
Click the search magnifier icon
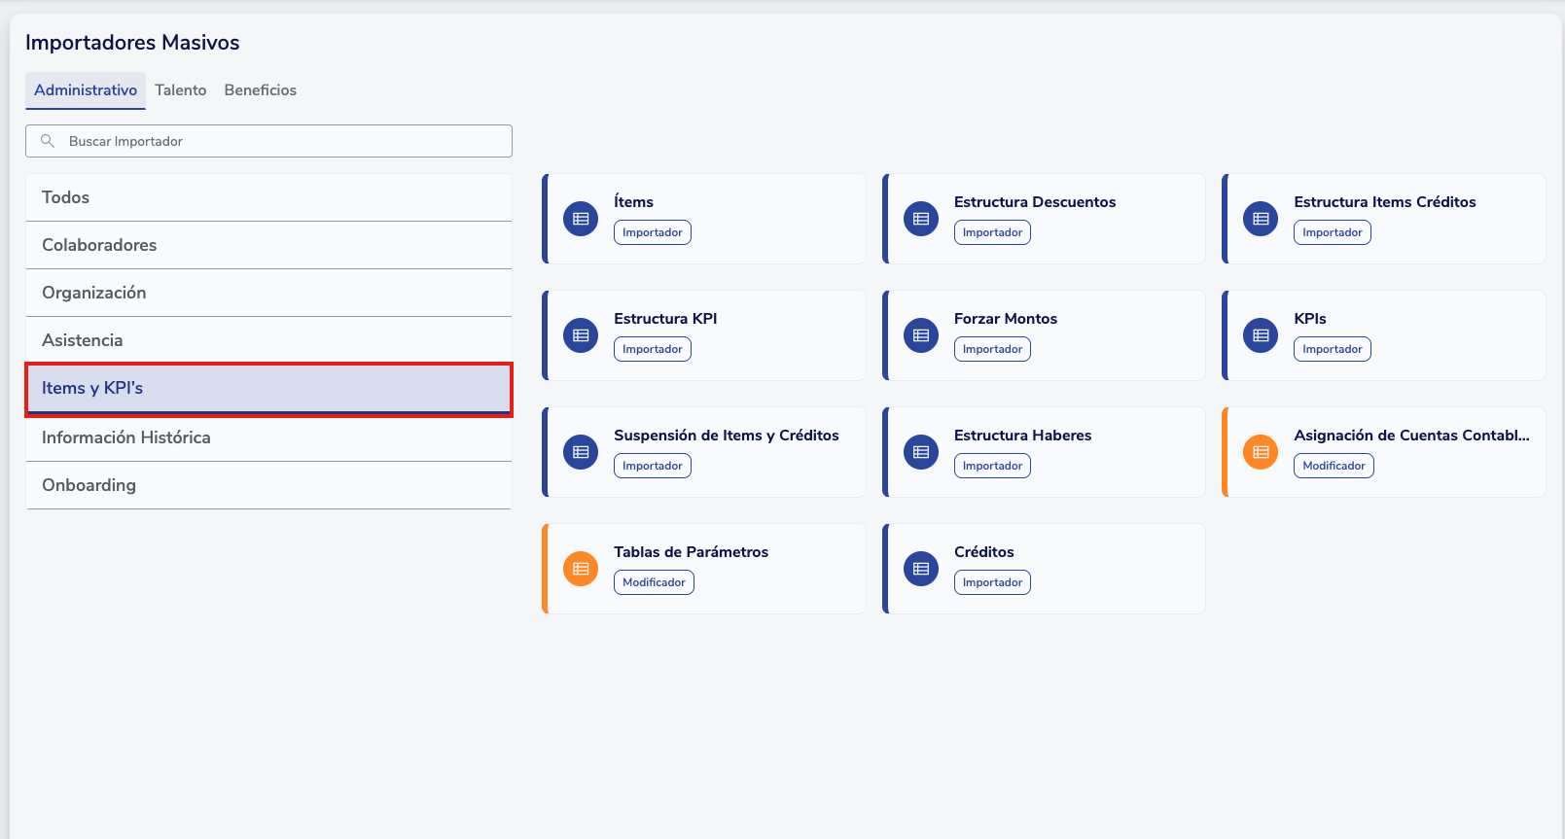tap(47, 141)
